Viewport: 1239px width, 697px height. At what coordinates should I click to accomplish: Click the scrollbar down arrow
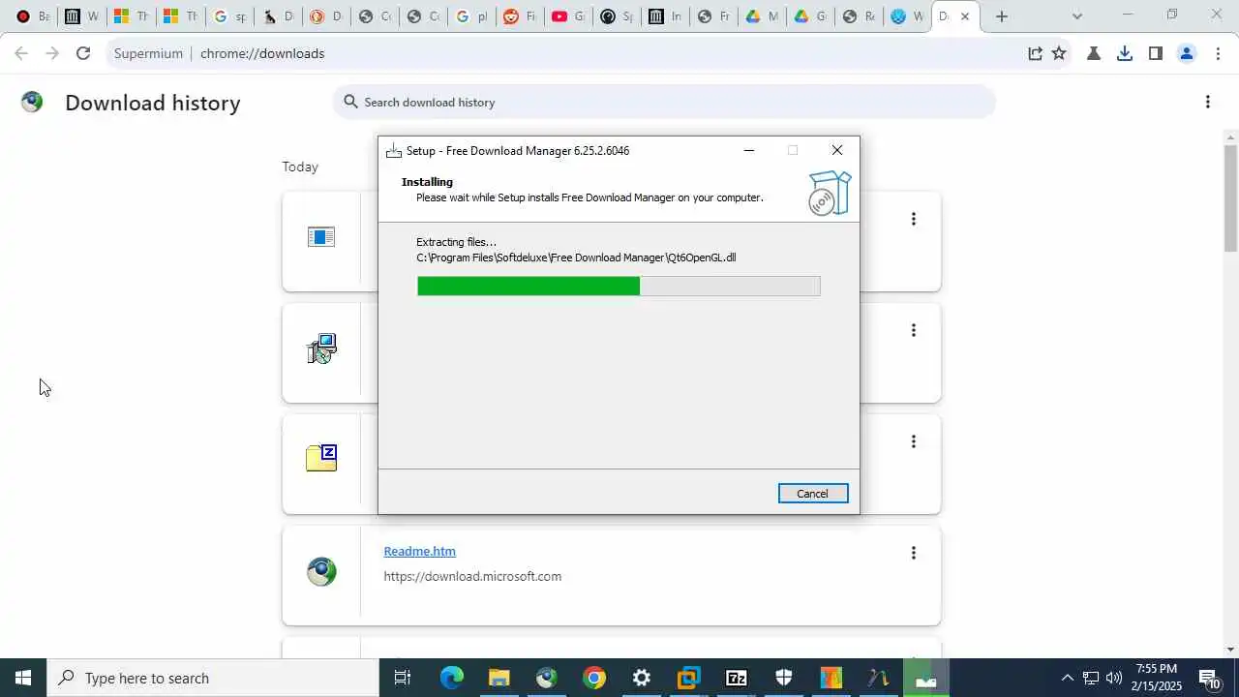pyautogui.click(x=1230, y=650)
